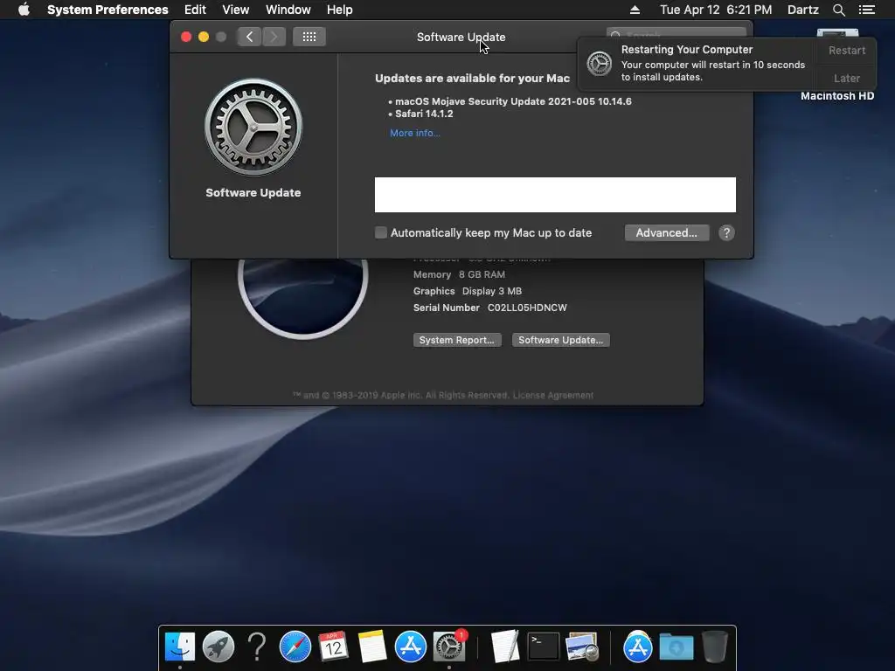This screenshot has width=895, height=671.
Task: Click the notification's gear icon
Action: tap(600, 63)
